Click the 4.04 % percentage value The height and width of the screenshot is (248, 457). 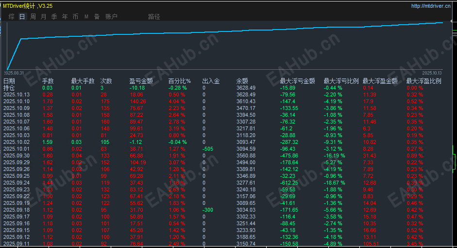point(177,101)
